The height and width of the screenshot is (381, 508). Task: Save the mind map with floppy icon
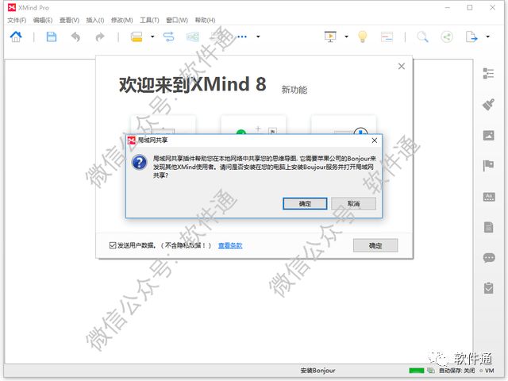pos(51,37)
